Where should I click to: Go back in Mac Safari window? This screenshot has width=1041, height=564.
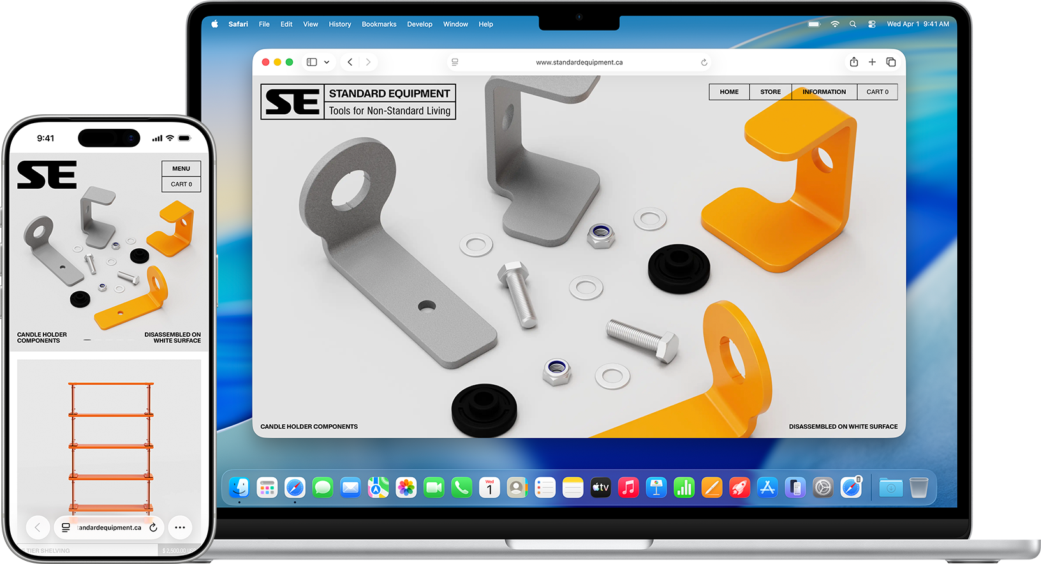tap(350, 62)
